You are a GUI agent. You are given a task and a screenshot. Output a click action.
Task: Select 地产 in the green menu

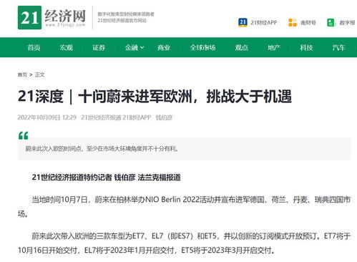click(x=274, y=47)
